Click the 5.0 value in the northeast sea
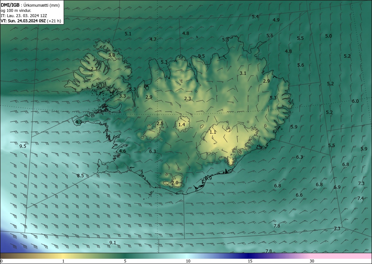This screenshot has height=264, width=372. [x=328, y=36]
